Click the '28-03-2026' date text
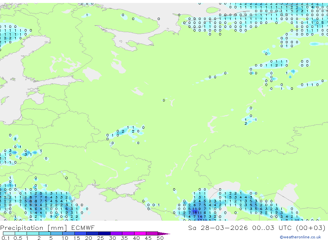This screenshot has height=240, width=328. [224, 228]
